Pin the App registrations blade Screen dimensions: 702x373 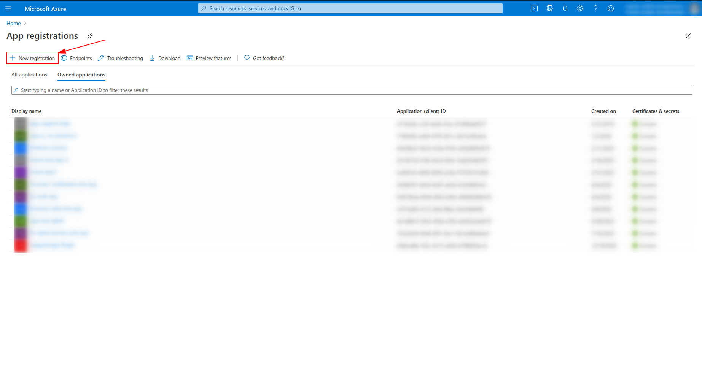[x=90, y=36]
